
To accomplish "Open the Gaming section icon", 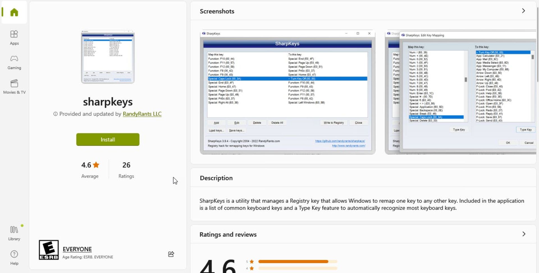I will 14,62.
